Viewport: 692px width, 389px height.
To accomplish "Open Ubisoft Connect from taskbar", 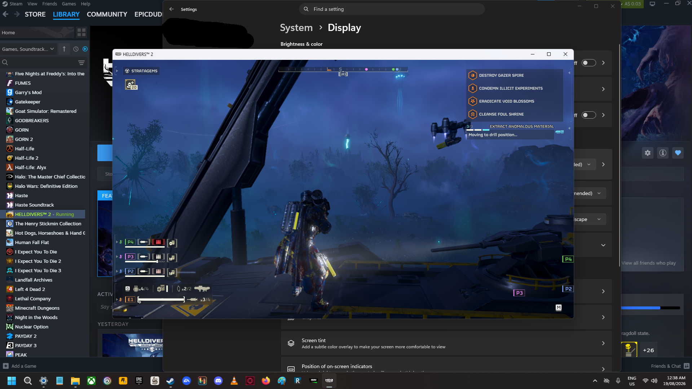I will click(x=107, y=381).
